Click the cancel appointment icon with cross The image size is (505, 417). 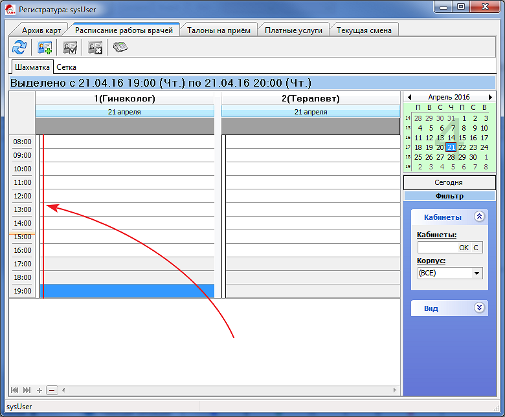point(95,47)
